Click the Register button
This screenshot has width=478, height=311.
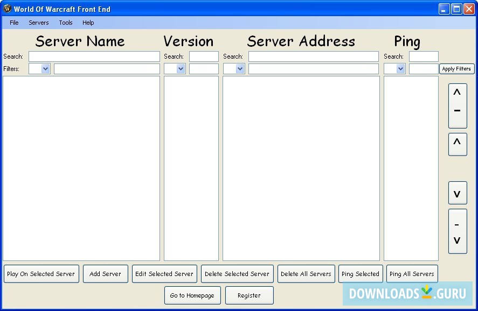pyautogui.click(x=250, y=295)
